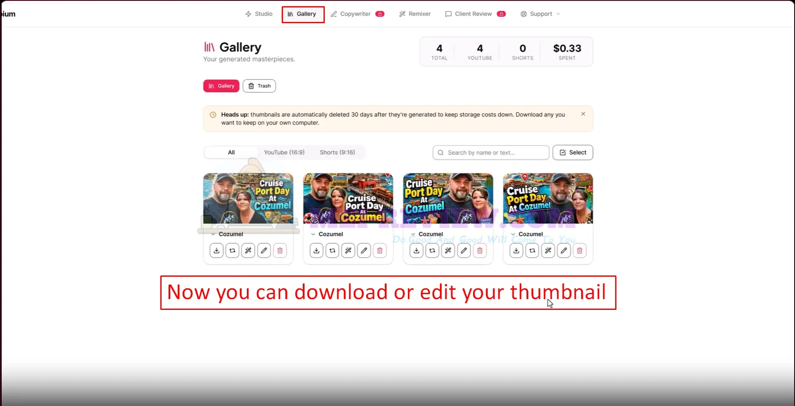Open the Remixer page

(x=415, y=14)
